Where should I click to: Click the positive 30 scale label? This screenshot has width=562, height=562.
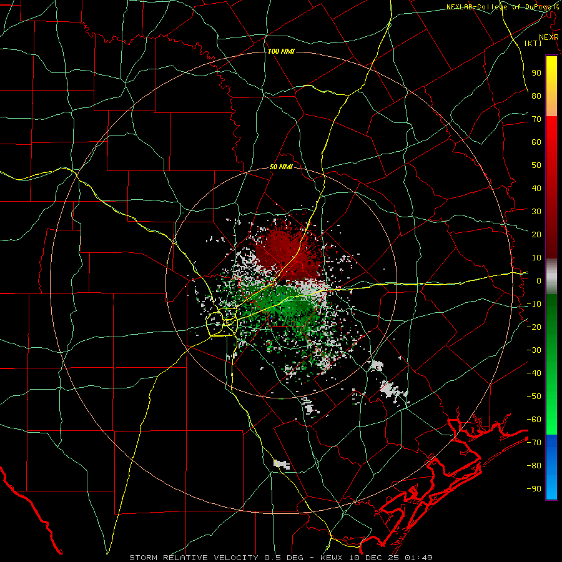(x=536, y=212)
